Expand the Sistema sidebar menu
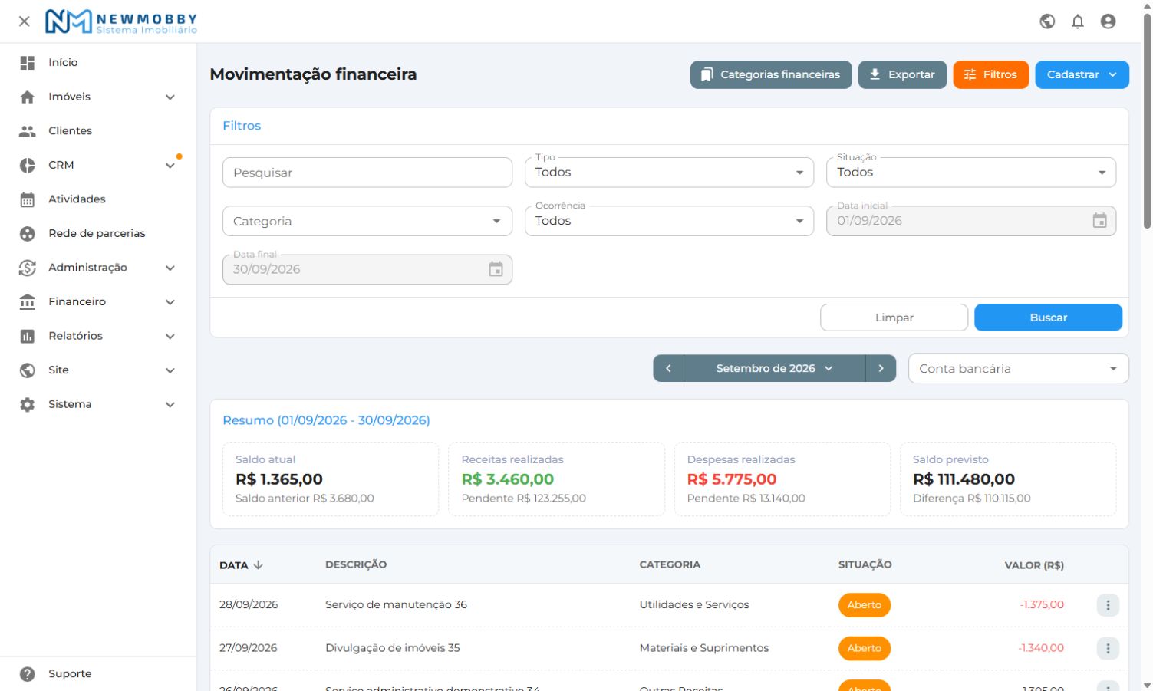The height and width of the screenshot is (691, 1153). [x=98, y=404]
